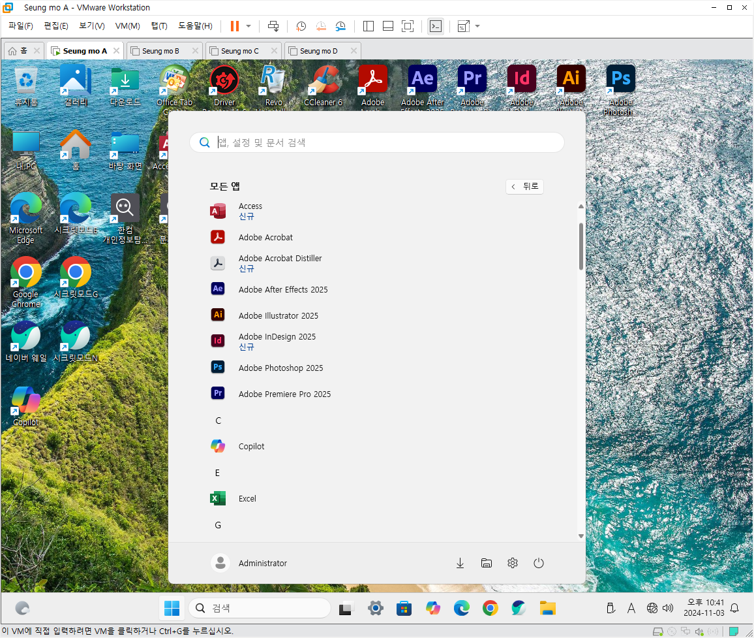Image resolution: width=754 pixels, height=638 pixels.
Task: Click the app list scroll down arrow
Action: (x=581, y=536)
